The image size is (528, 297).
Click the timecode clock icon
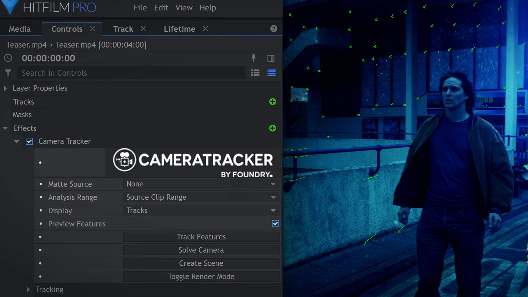coord(8,58)
